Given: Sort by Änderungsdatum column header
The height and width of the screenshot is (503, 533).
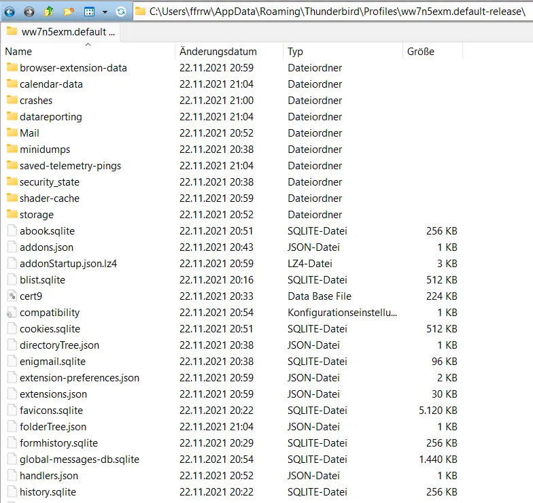Looking at the screenshot, I should point(218,52).
